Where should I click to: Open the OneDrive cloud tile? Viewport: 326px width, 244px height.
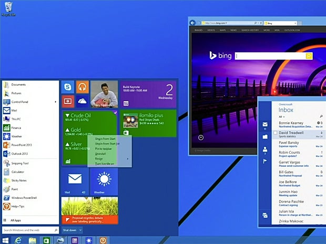click(x=82, y=101)
